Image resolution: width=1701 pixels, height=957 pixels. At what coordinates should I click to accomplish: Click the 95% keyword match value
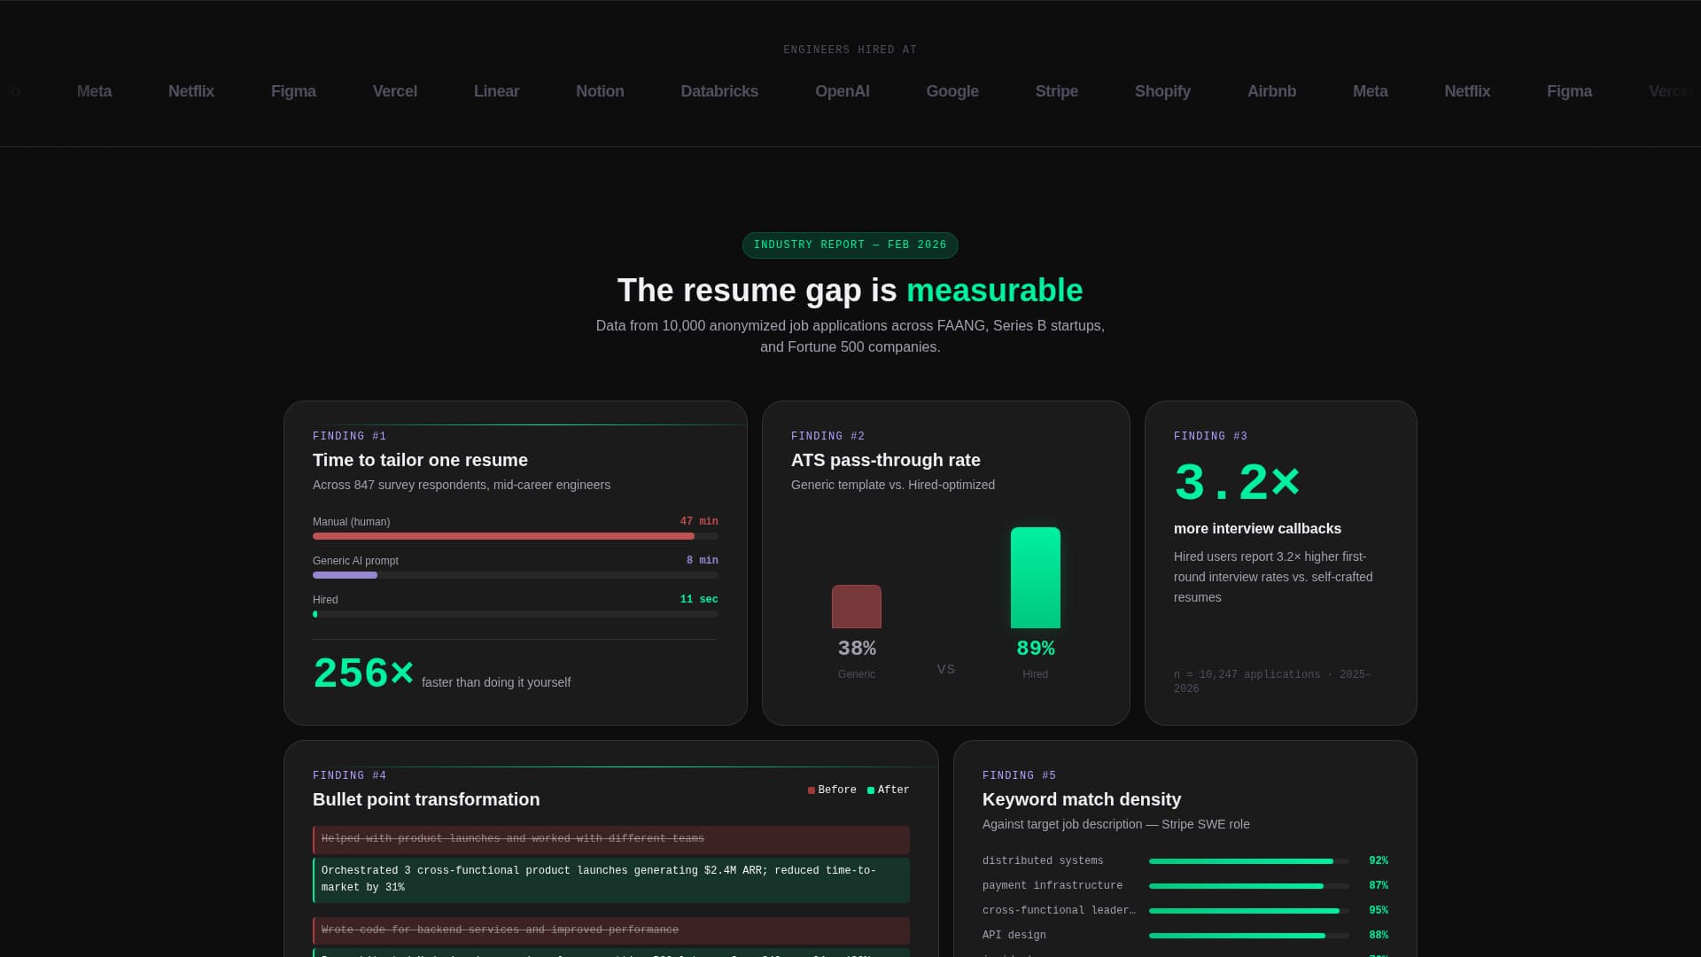[x=1379, y=911]
